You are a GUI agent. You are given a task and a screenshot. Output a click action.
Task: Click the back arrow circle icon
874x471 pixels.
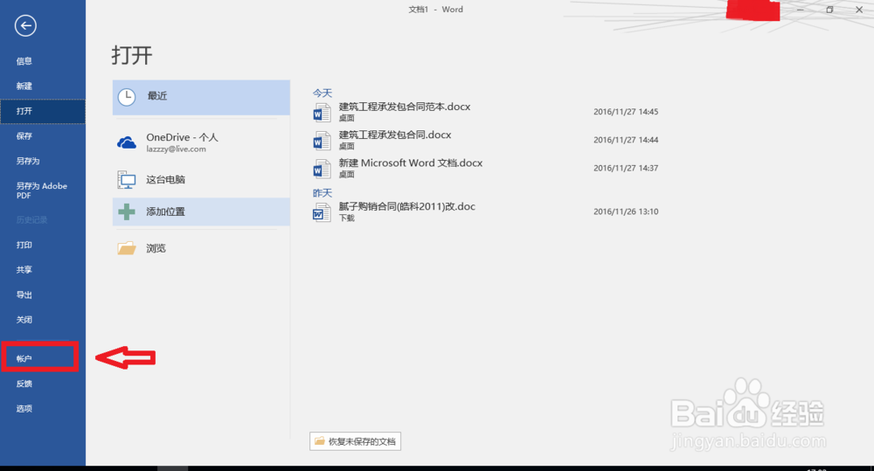[x=25, y=25]
